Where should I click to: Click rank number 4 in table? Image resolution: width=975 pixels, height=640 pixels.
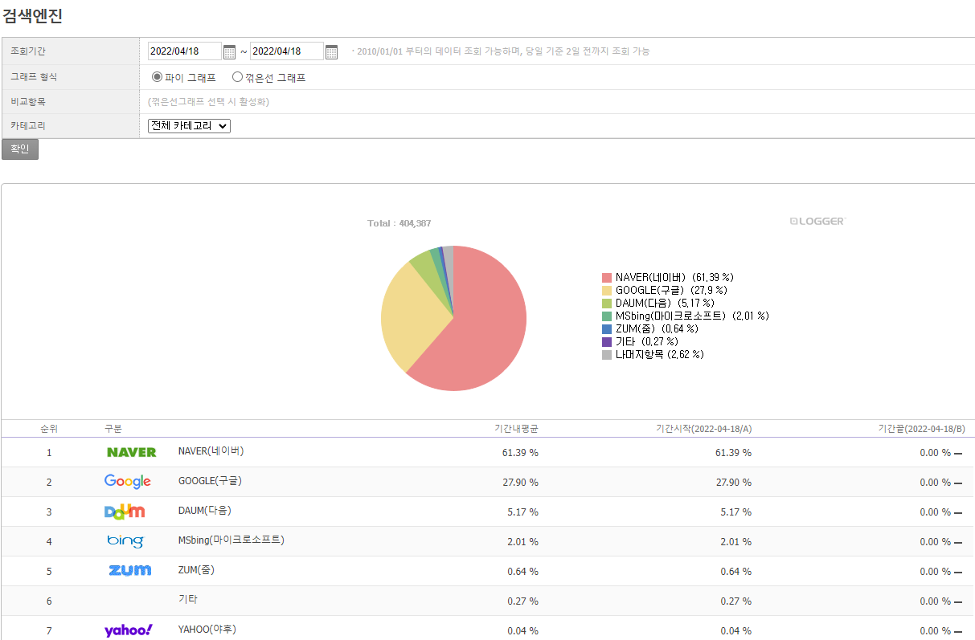(49, 542)
